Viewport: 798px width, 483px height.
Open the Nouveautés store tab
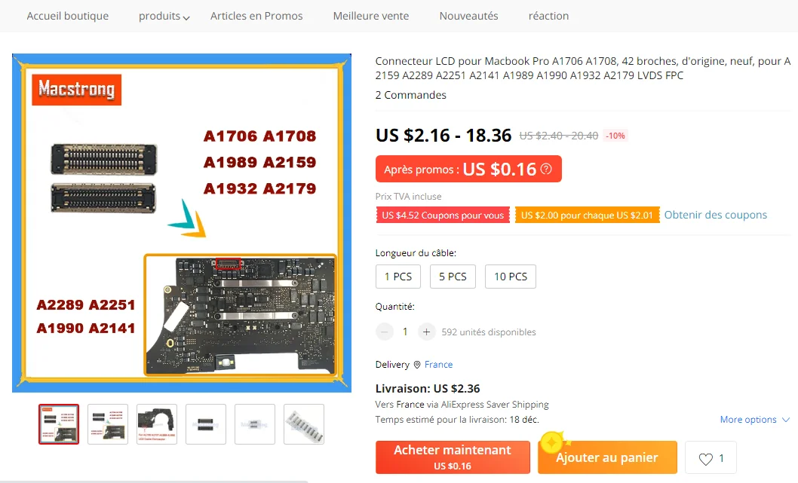[x=468, y=17]
